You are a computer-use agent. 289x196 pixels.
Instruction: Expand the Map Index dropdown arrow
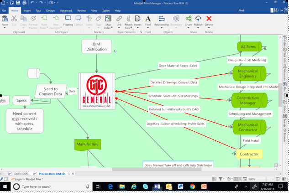112,28
